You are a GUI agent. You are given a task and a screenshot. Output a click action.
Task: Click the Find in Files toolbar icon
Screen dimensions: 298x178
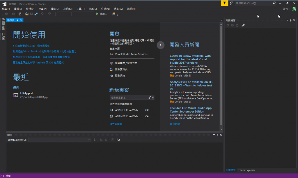click(x=114, y=14)
